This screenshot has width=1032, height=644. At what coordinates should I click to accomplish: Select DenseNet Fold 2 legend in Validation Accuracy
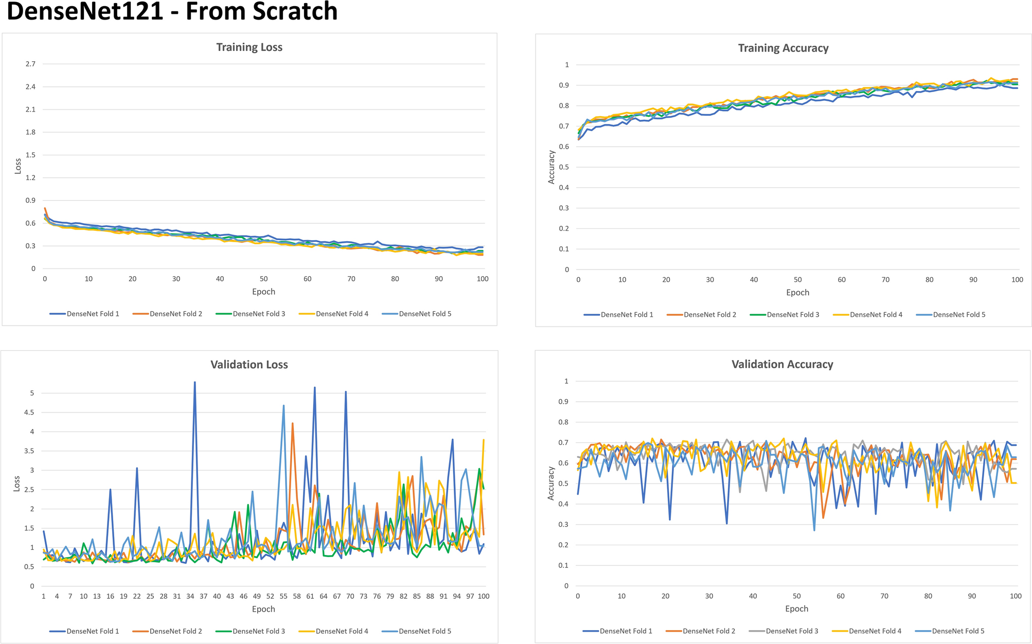708,631
